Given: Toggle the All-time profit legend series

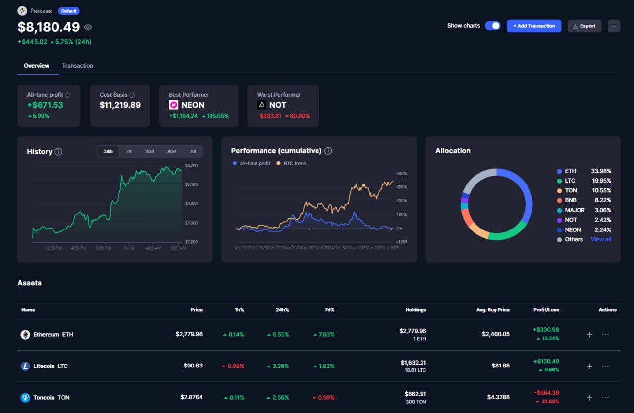Looking at the screenshot, I should (x=252, y=163).
